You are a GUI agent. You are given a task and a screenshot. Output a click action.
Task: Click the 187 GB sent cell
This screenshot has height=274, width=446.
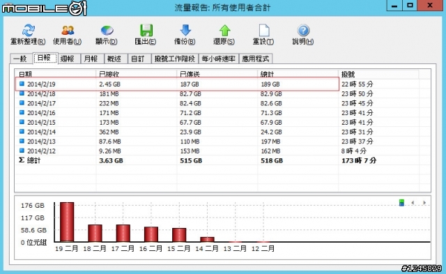point(190,84)
